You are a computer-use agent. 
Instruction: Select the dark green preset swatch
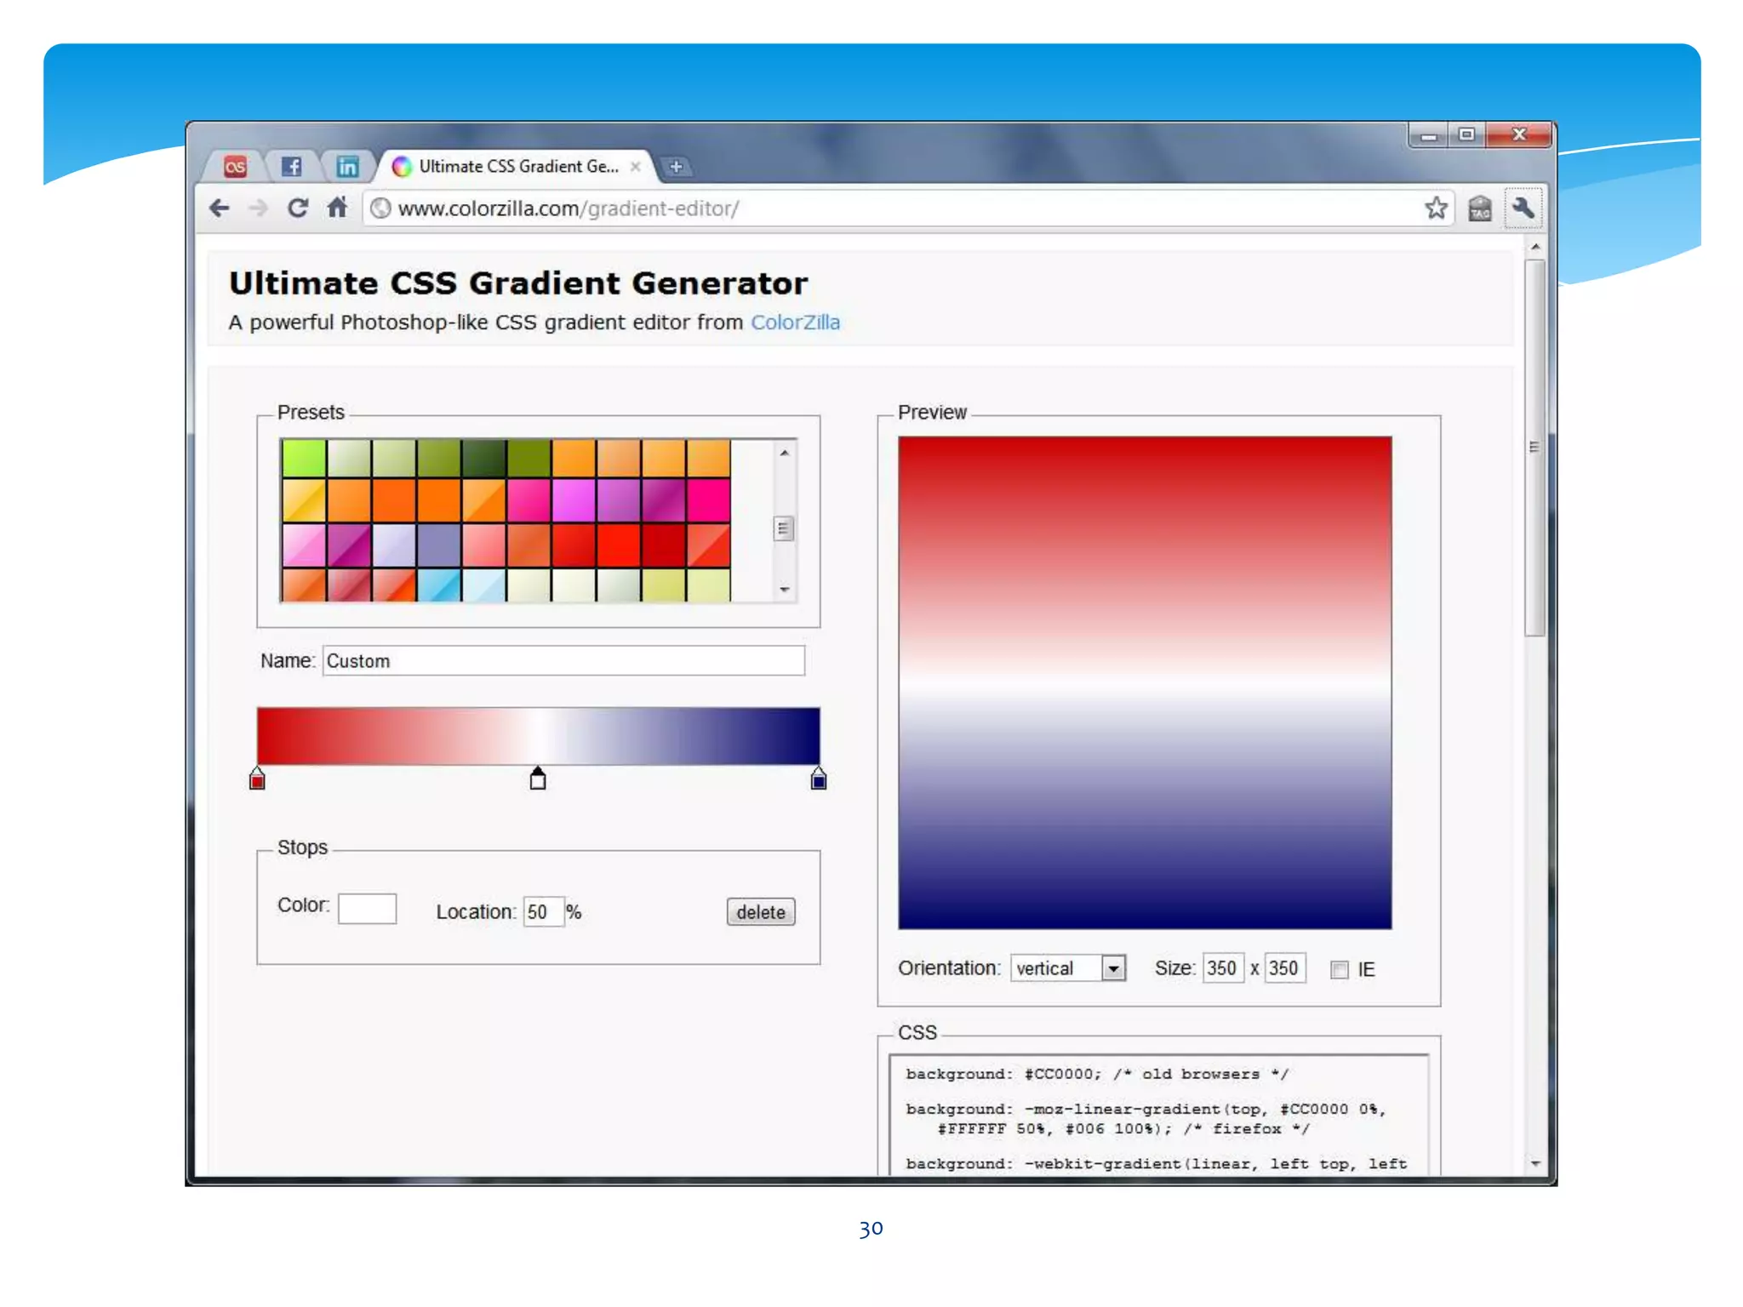483,458
